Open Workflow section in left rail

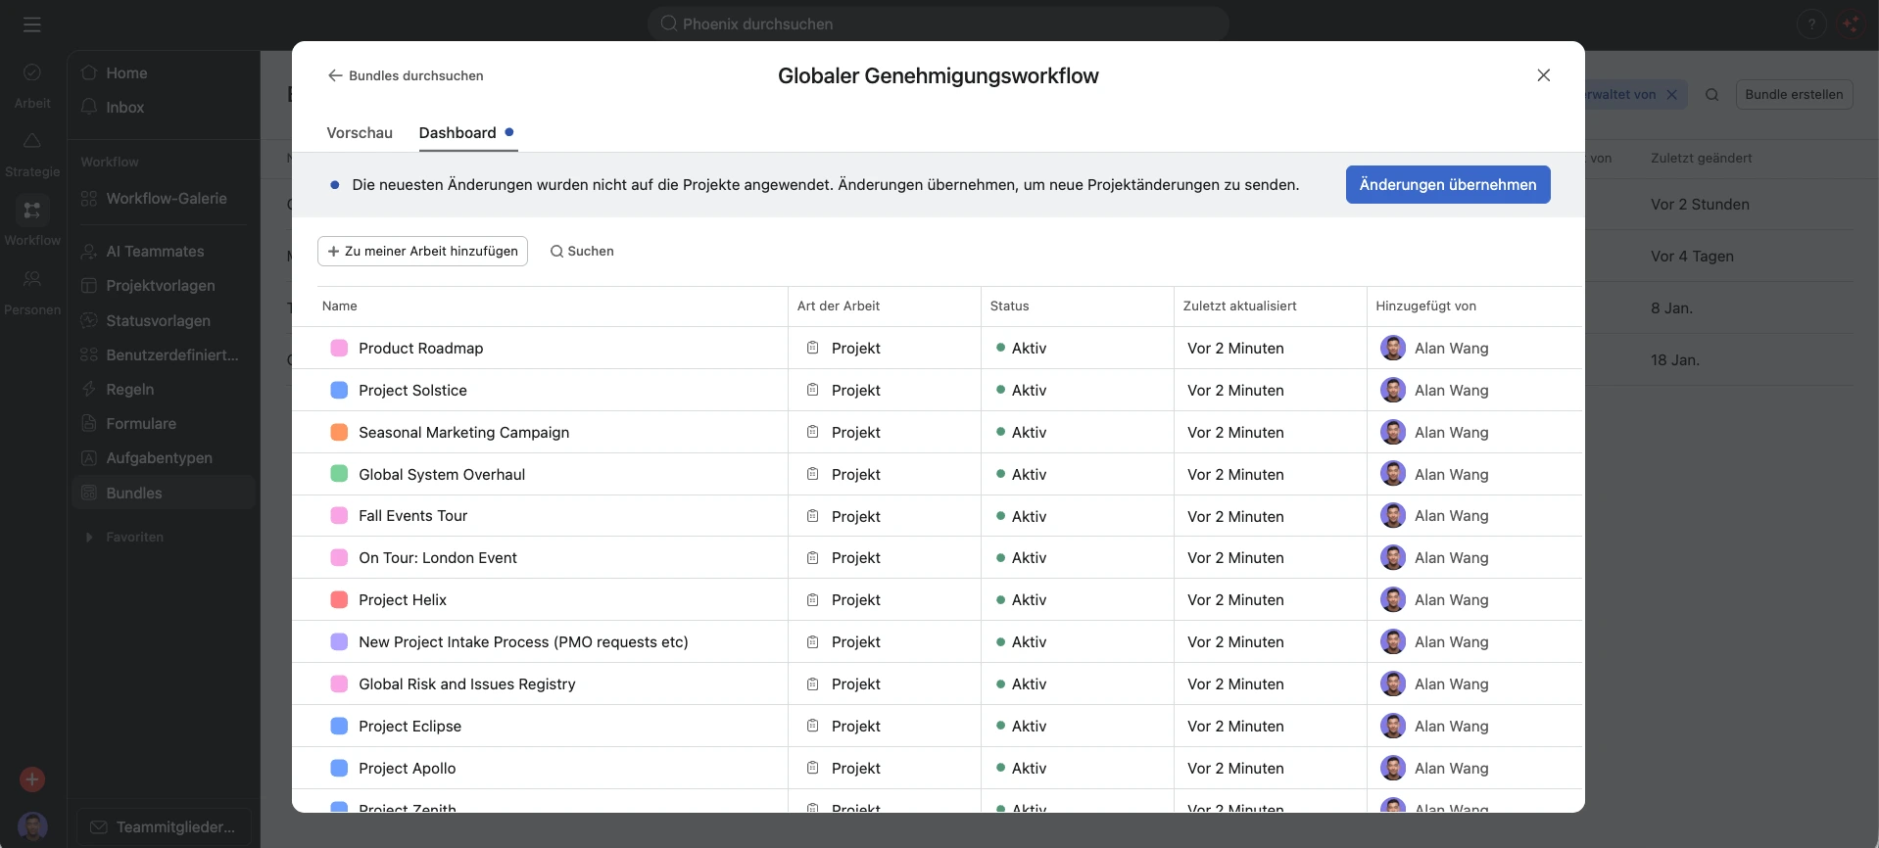point(32,221)
